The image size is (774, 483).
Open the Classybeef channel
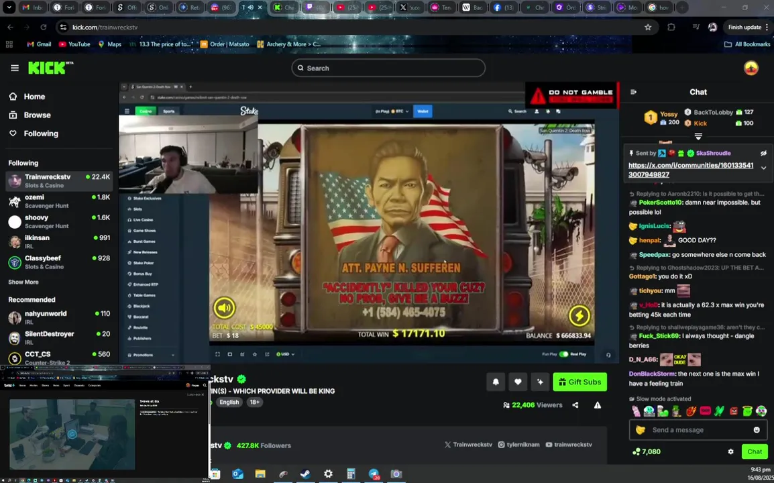pyautogui.click(x=59, y=262)
